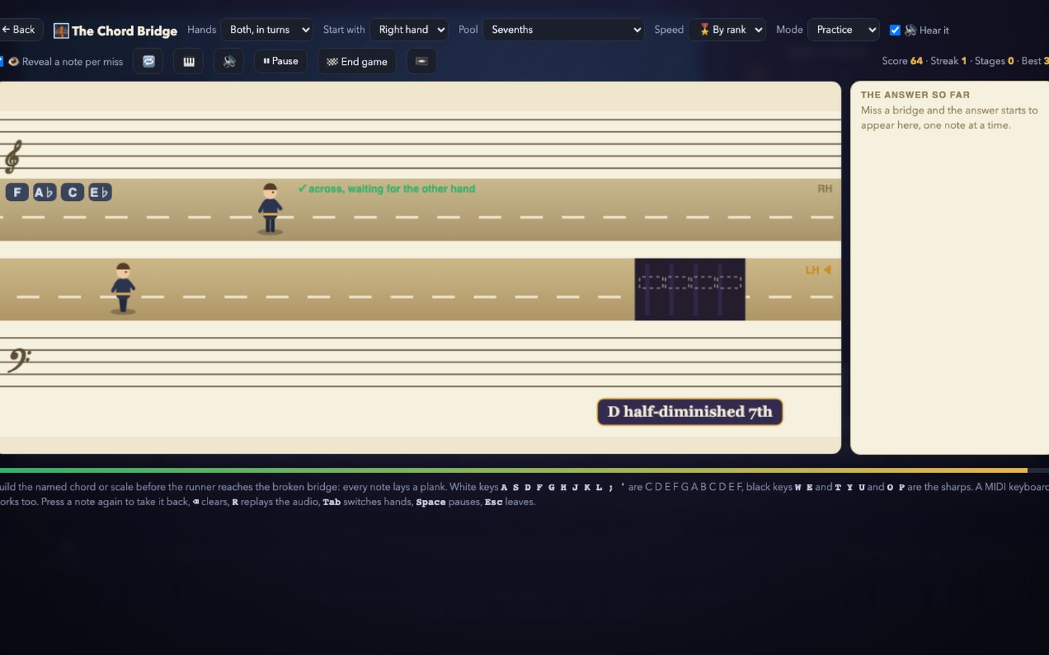Toggle Reveal a note per miss checkbox
This screenshot has width=1049, height=655.
(x=1, y=61)
